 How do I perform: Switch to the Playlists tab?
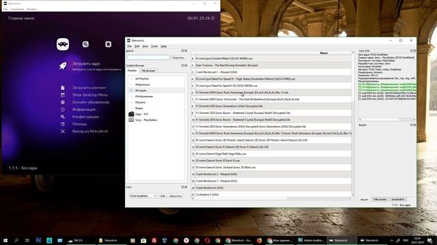click(132, 71)
